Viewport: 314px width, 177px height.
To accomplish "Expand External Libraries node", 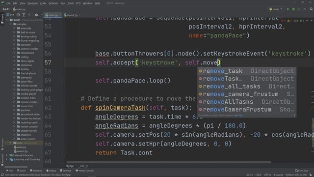I will [7, 155].
